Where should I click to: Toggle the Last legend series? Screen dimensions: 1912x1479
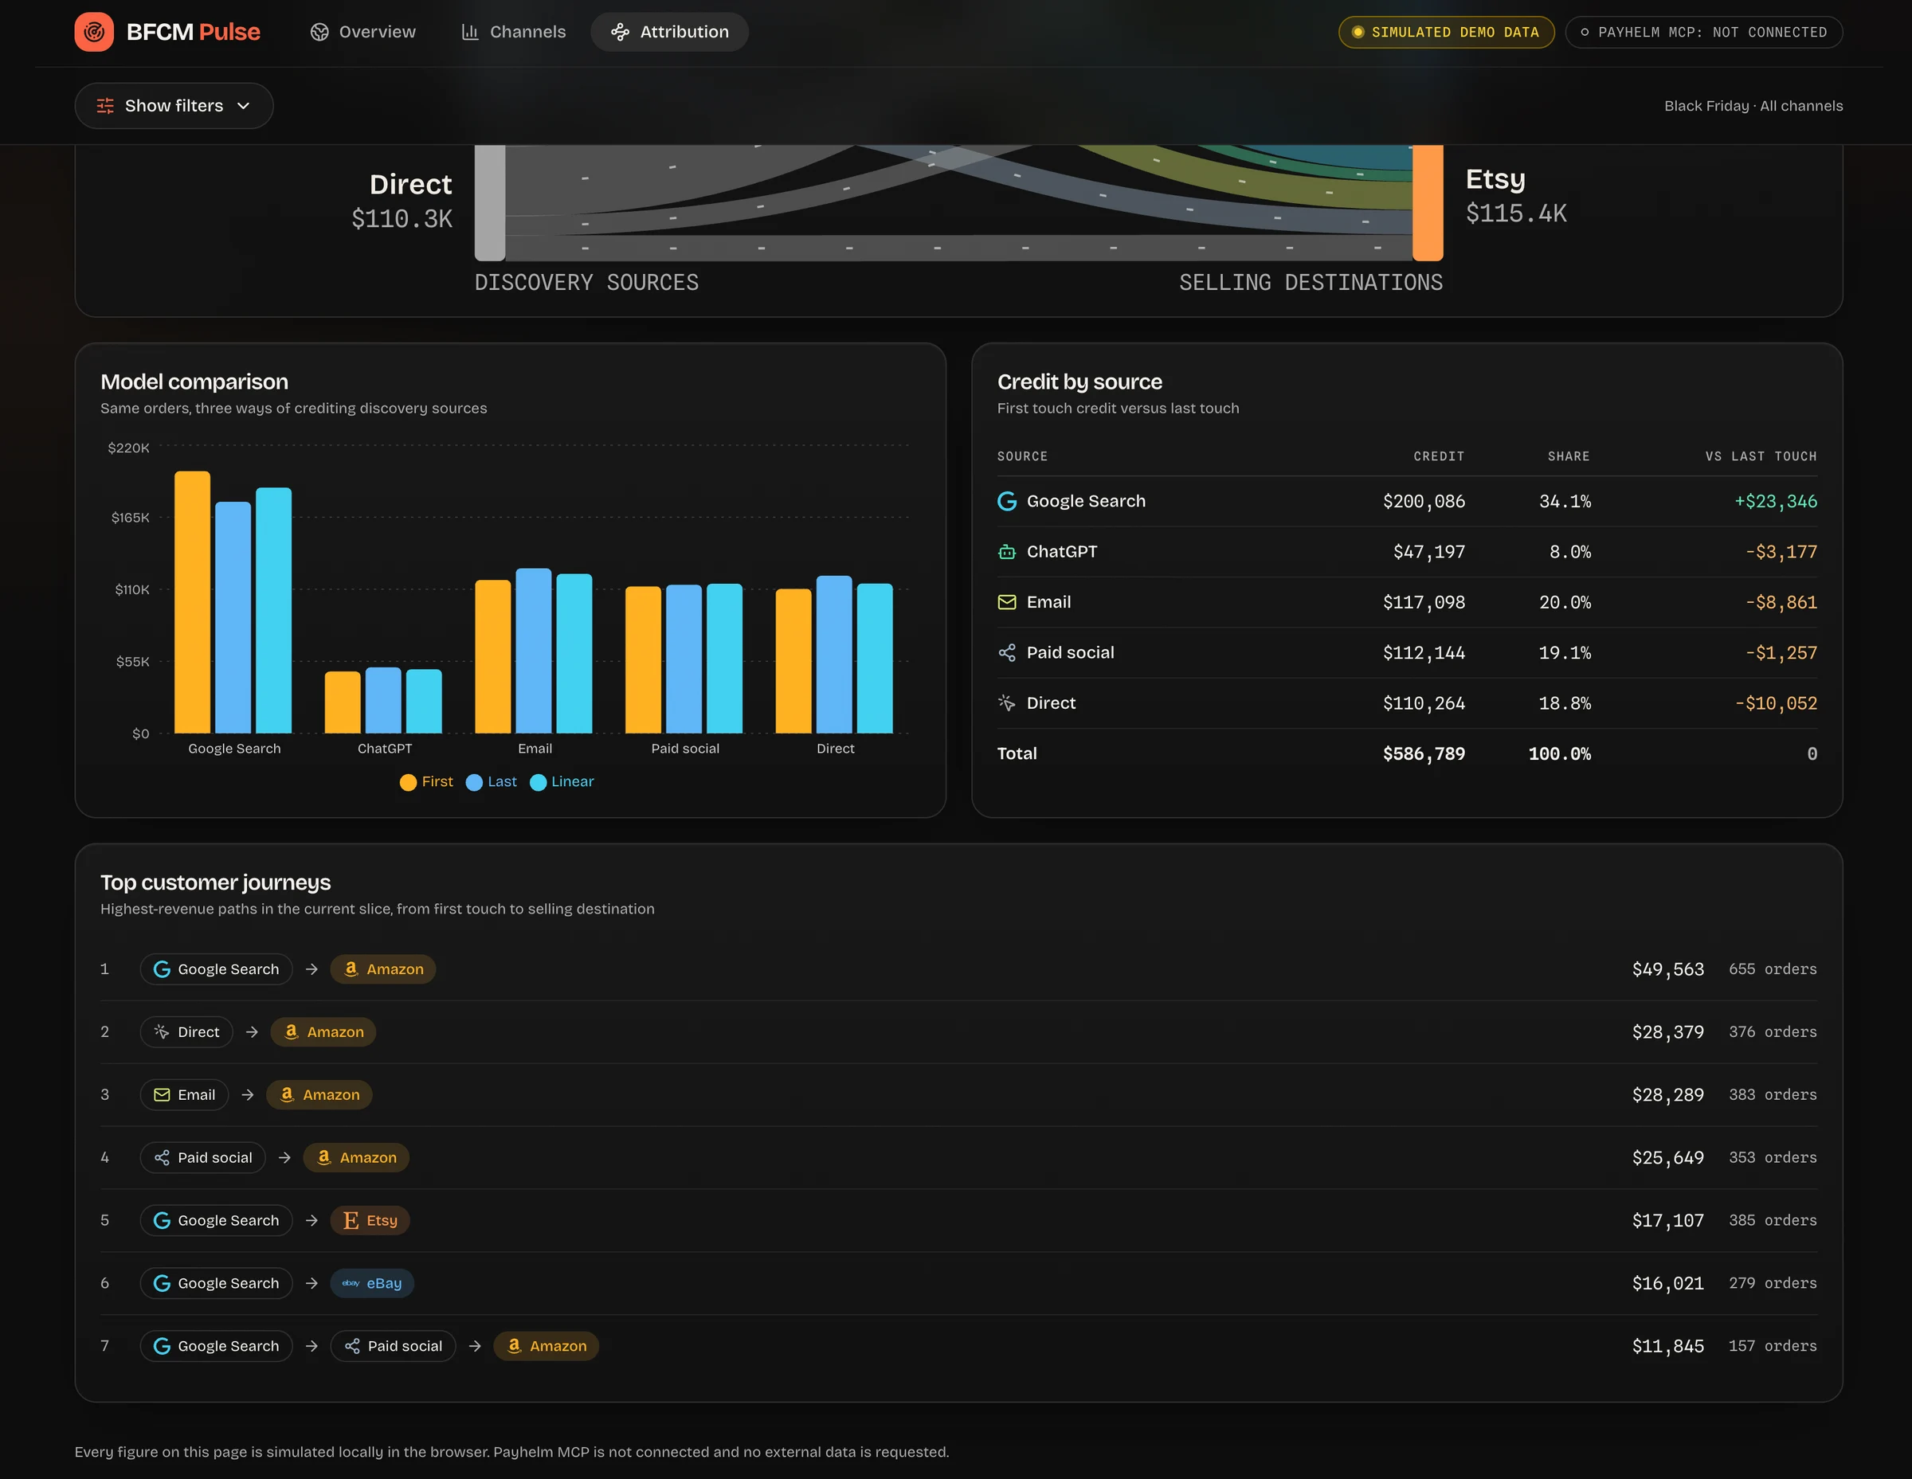click(x=491, y=781)
